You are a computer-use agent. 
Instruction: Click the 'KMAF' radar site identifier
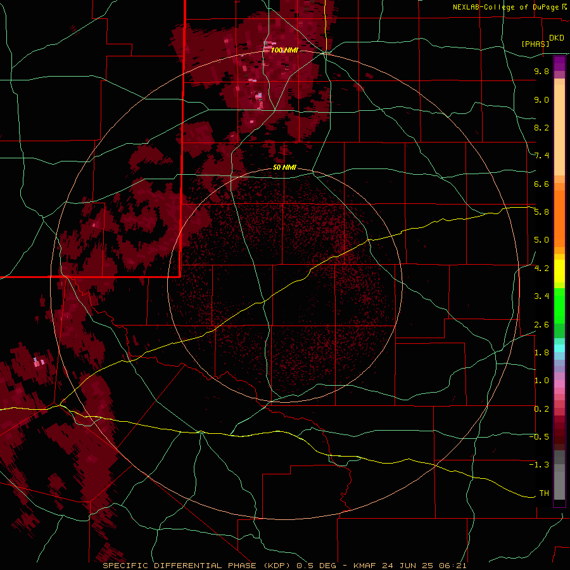click(365, 566)
